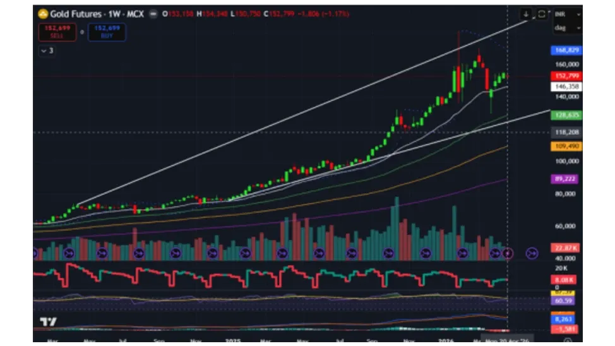Select the blue 8,263 indicator value label
Screen dimensions: 615x346
pos(563,319)
